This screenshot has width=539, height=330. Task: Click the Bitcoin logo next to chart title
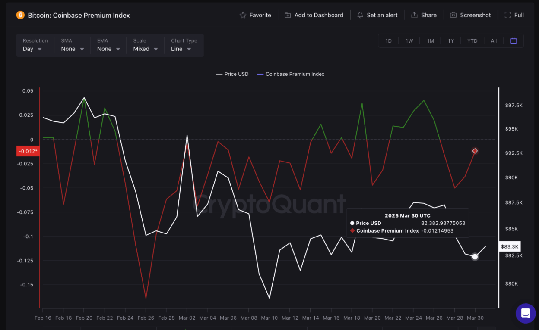[20, 15]
